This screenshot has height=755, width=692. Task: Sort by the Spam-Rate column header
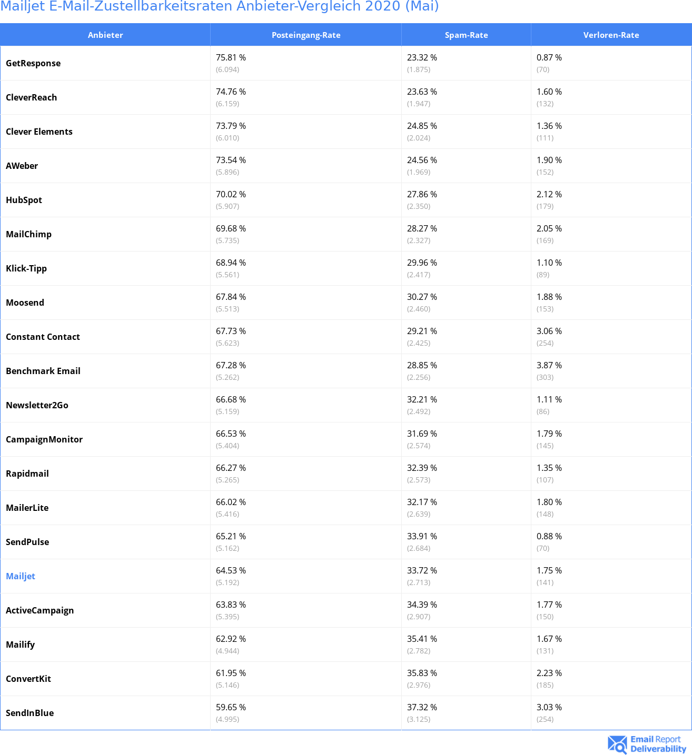(x=466, y=35)
